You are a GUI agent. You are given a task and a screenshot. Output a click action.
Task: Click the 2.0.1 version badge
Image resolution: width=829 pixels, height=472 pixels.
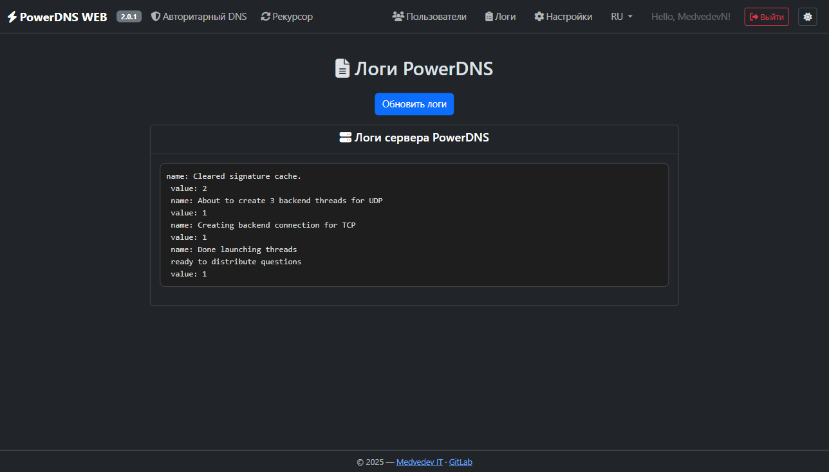pyautogui.click(x=129, y=17)
